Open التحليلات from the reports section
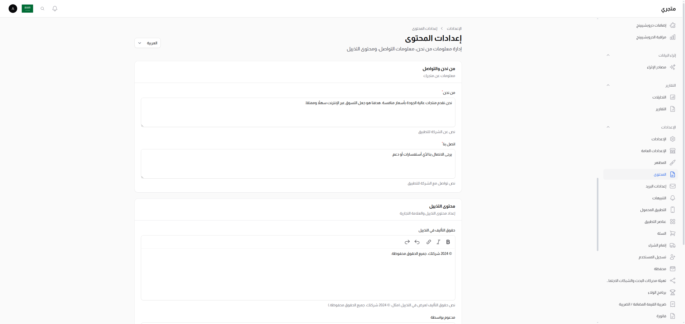 659,97
